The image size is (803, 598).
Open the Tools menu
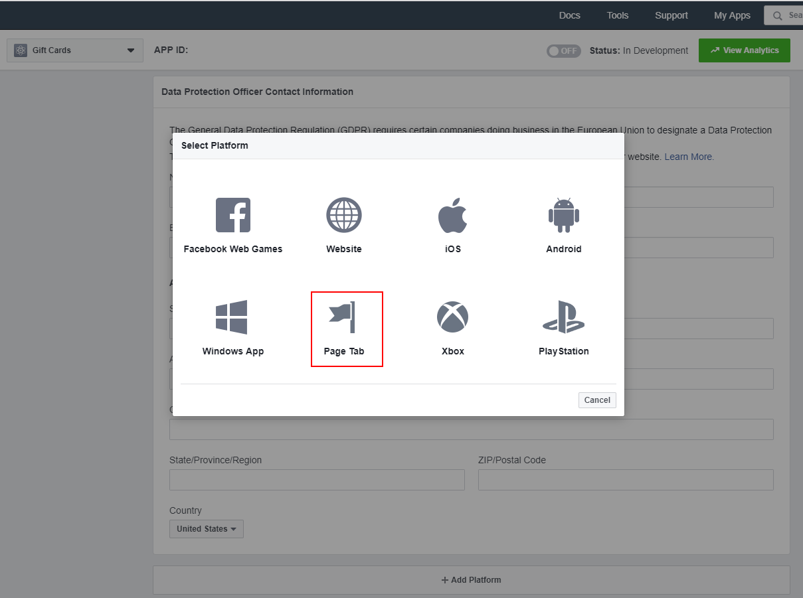[617, 15]
